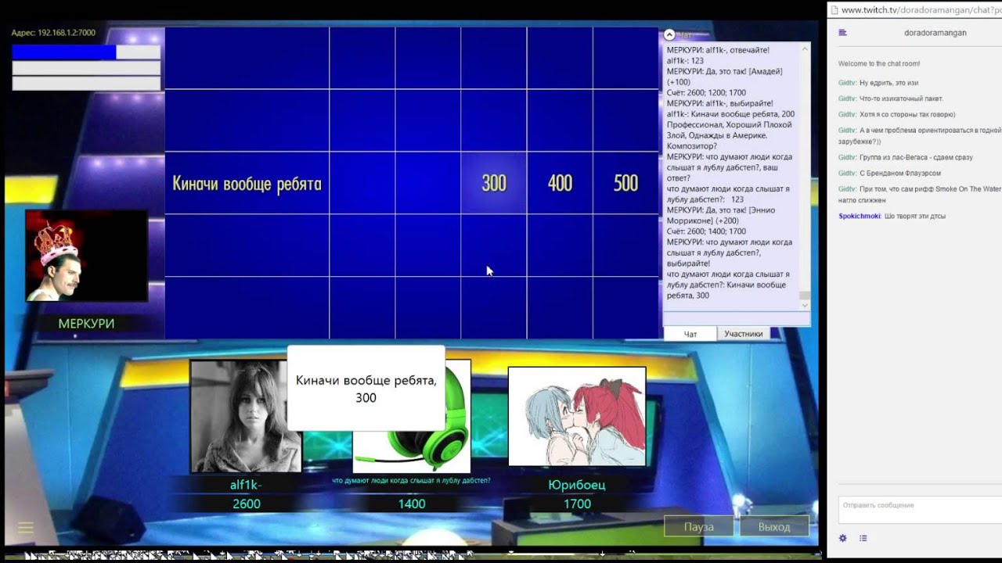
Task: Click the server address 192.168.1.2:7000 text
Action: coord(53,33)
